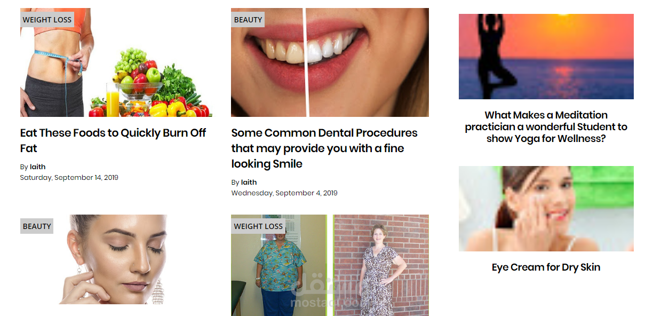661x316 pixels.
Task: Open the 'What Makes a Meditation practician' article
Action: pos(546,127)
